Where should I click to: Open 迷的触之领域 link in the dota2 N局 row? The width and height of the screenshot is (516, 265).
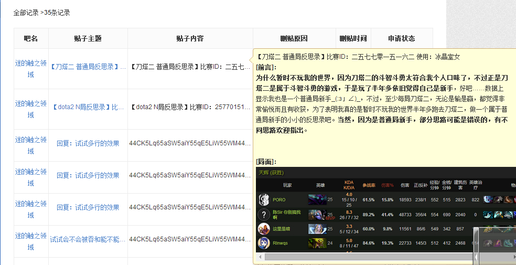pos(31,109)
